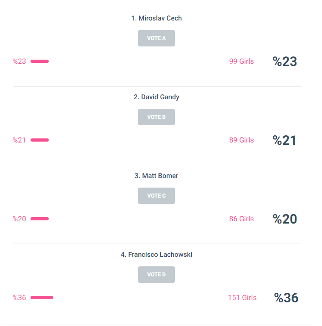
Task: Open the Matt Bomer option title
Action: pyautogui.click(x=156, y=176)
